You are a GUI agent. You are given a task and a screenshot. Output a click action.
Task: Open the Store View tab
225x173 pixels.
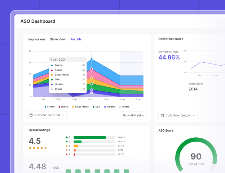pyautogui.click(x=58, y=39)
